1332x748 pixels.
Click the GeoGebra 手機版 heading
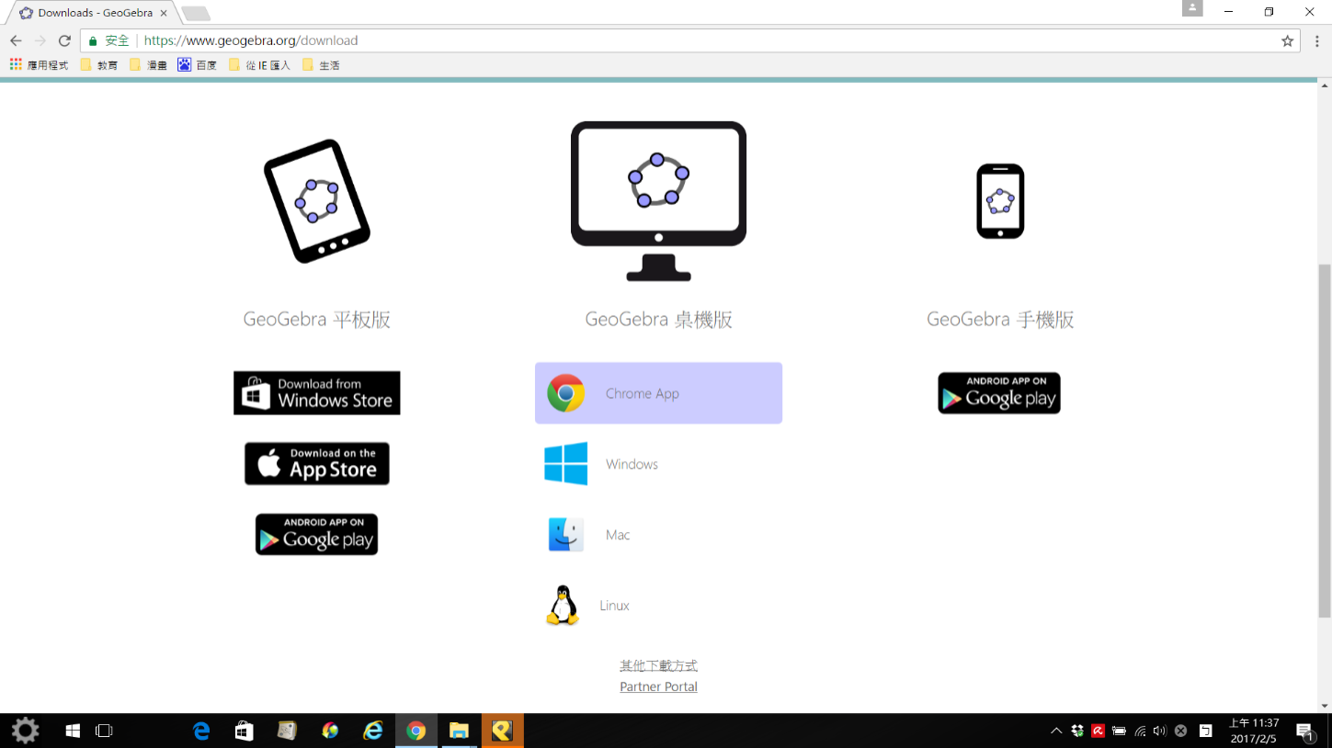pyautogui.click(x=1000, y=320)
